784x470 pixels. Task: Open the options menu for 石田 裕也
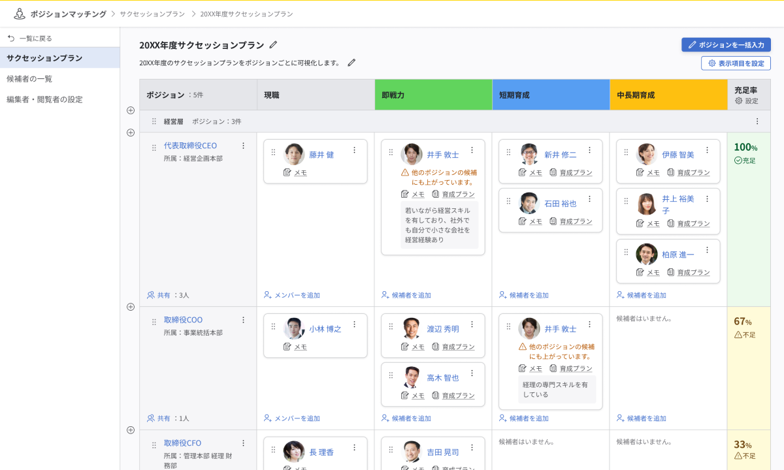click(x=590, y=199)
